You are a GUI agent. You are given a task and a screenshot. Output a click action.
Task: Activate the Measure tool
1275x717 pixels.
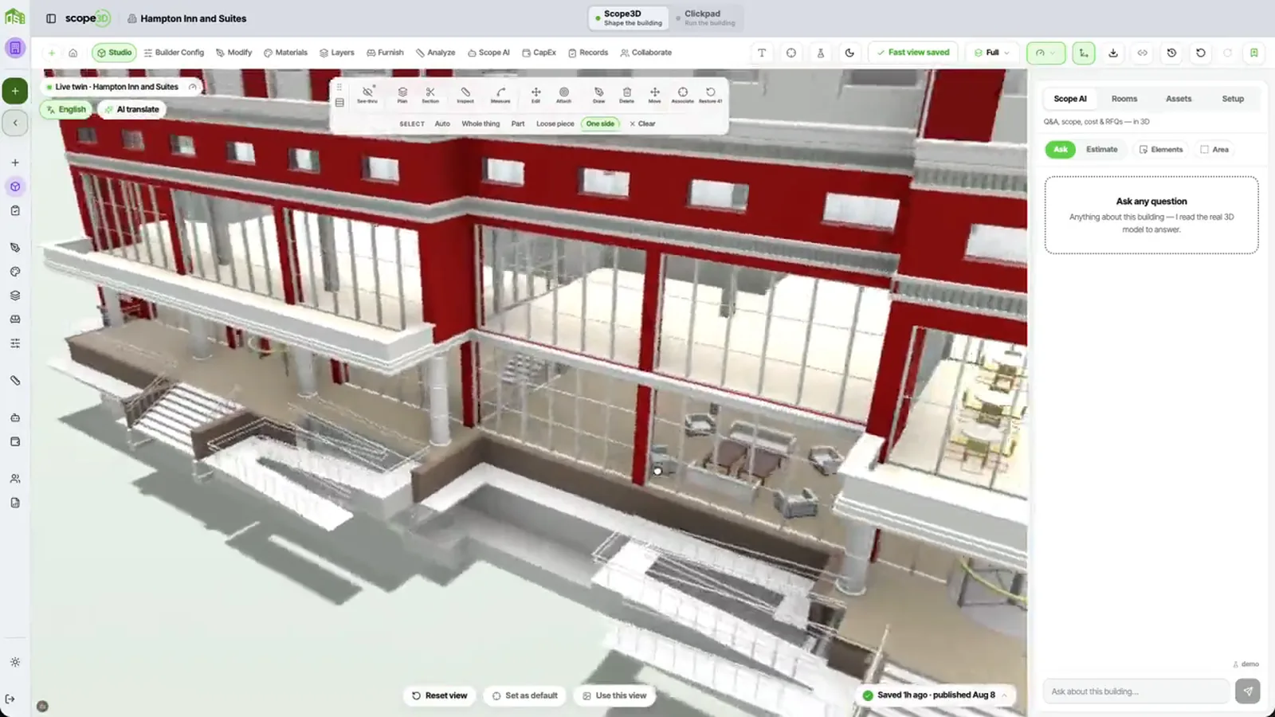pos(500,95)
